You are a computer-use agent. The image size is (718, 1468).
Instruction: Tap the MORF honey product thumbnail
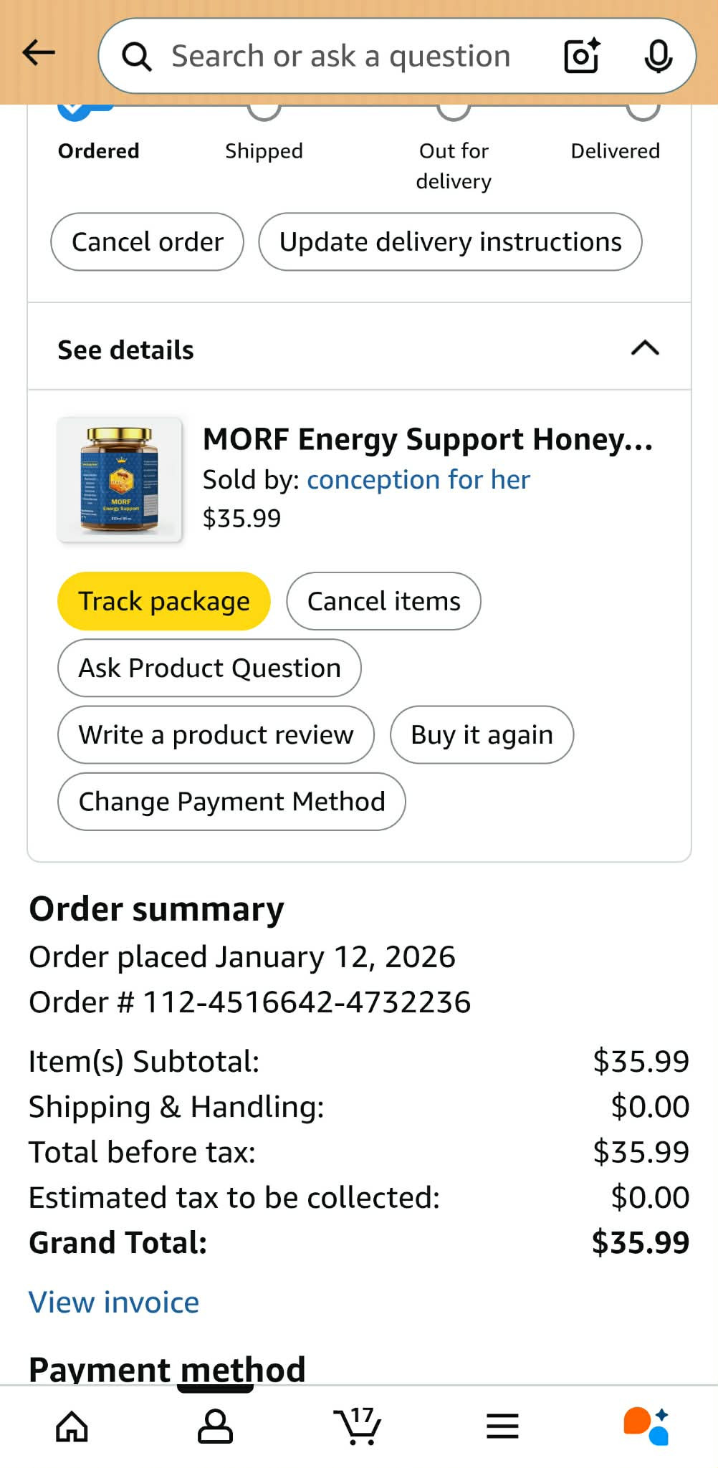click(x=120, y=479)
